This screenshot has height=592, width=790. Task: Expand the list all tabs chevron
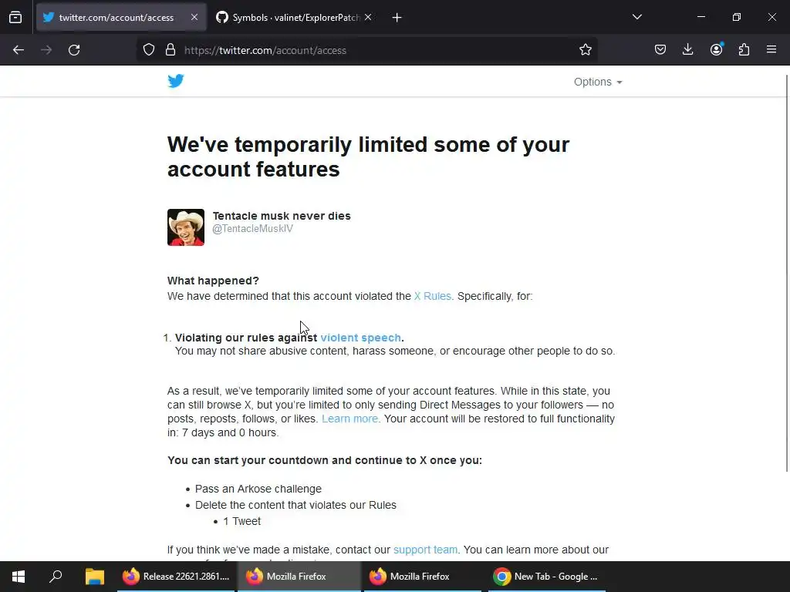[x=636, y=17]
